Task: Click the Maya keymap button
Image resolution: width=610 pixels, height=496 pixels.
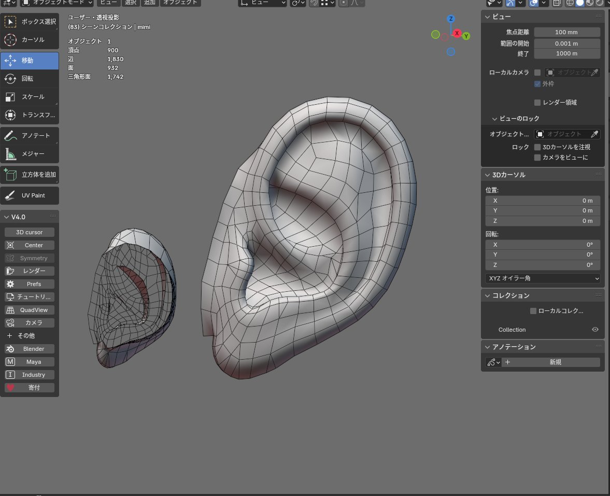Action: click(30, 362)
